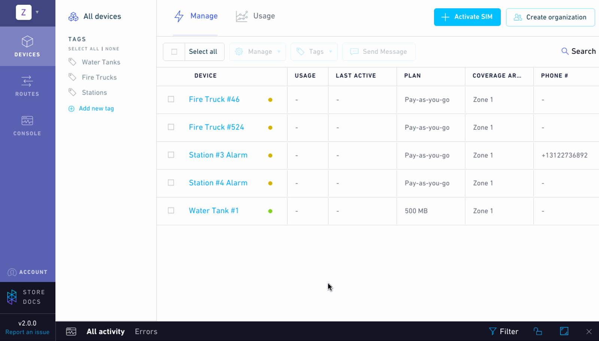The width and height of the screenshot is (599, 341).
Task: Click the status dot for Fire Truck #46
Action: (x=270, y=100)
